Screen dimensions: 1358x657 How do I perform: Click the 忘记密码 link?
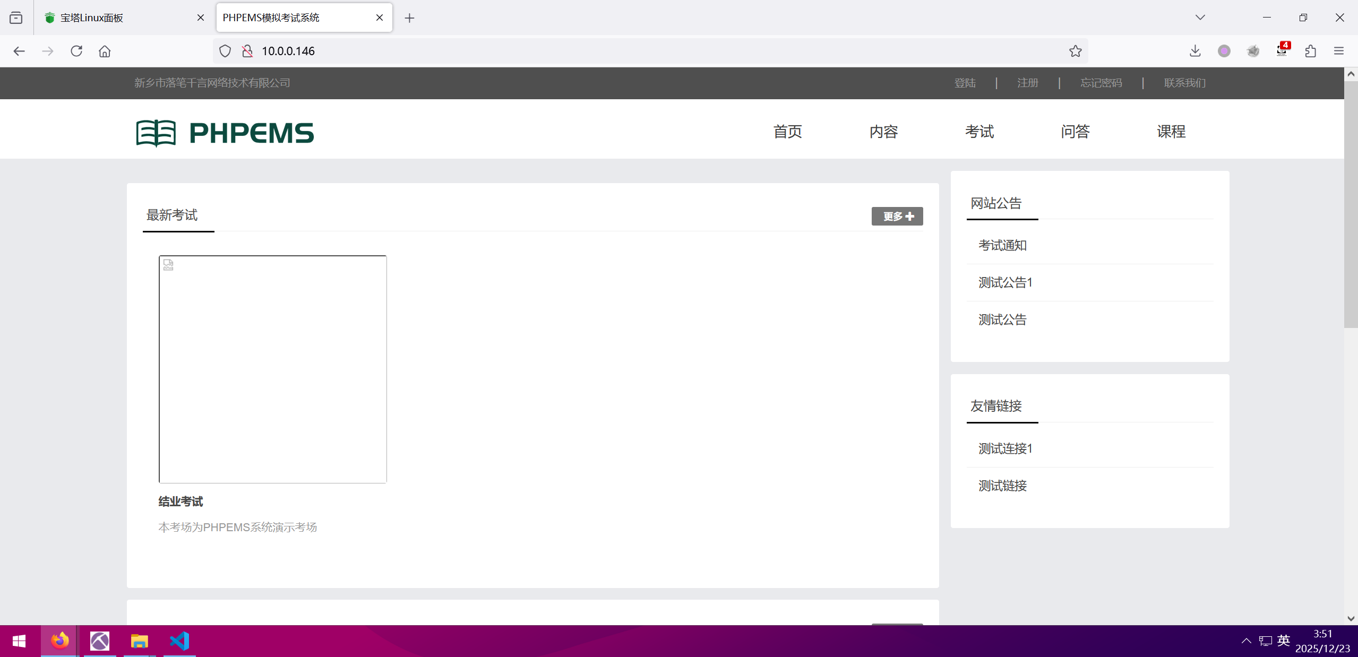tap(1101, 83)
